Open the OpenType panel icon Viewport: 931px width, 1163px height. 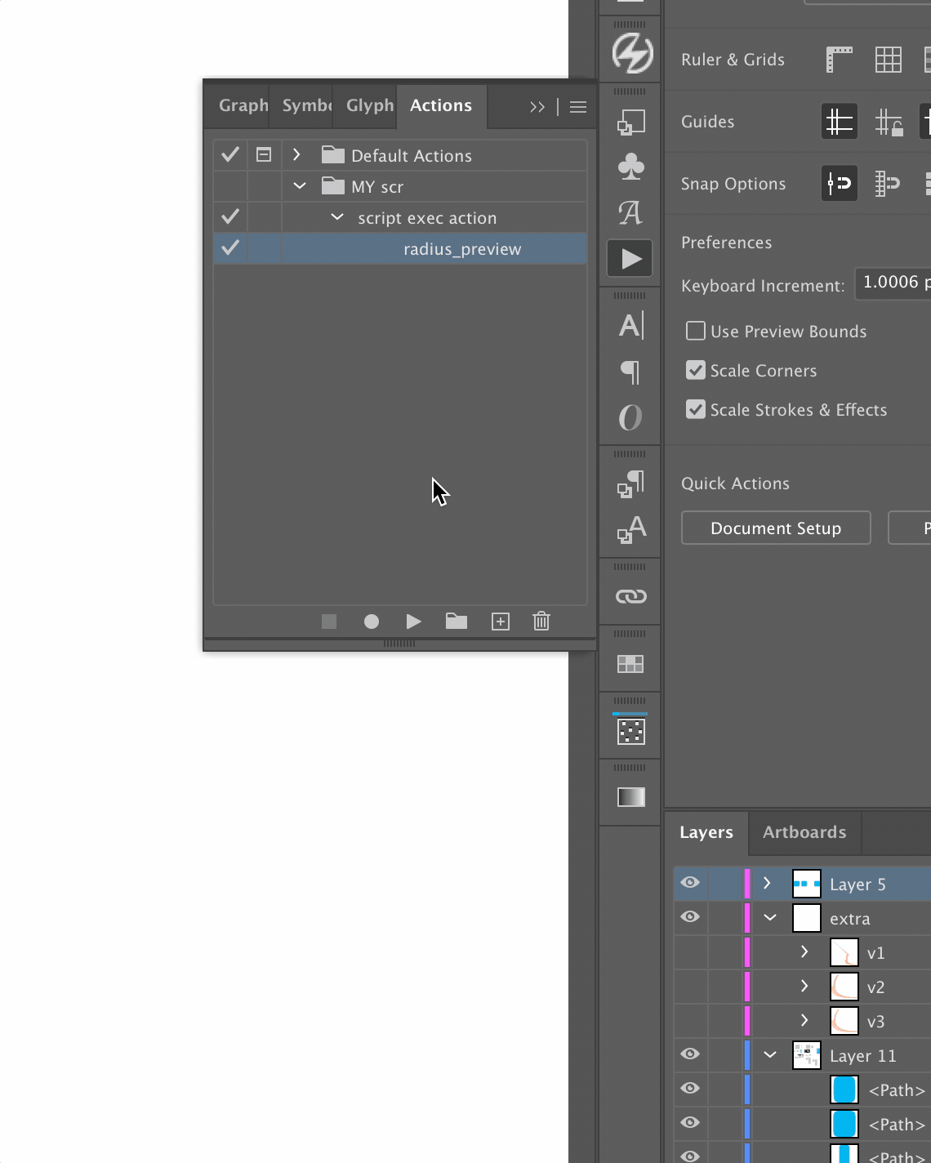(x=630, y=417)
